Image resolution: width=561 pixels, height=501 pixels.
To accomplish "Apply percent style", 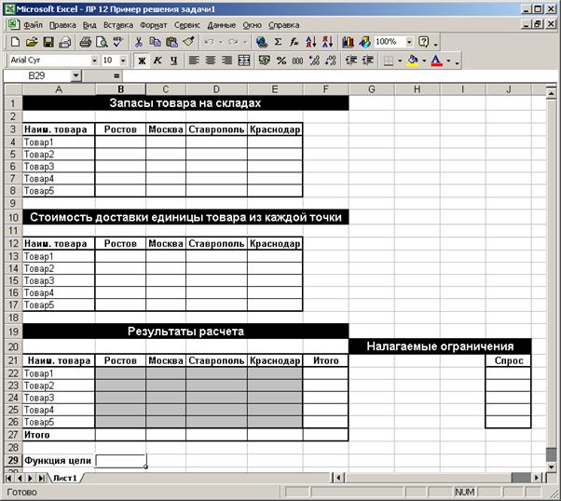I will (x=281, y=61).
